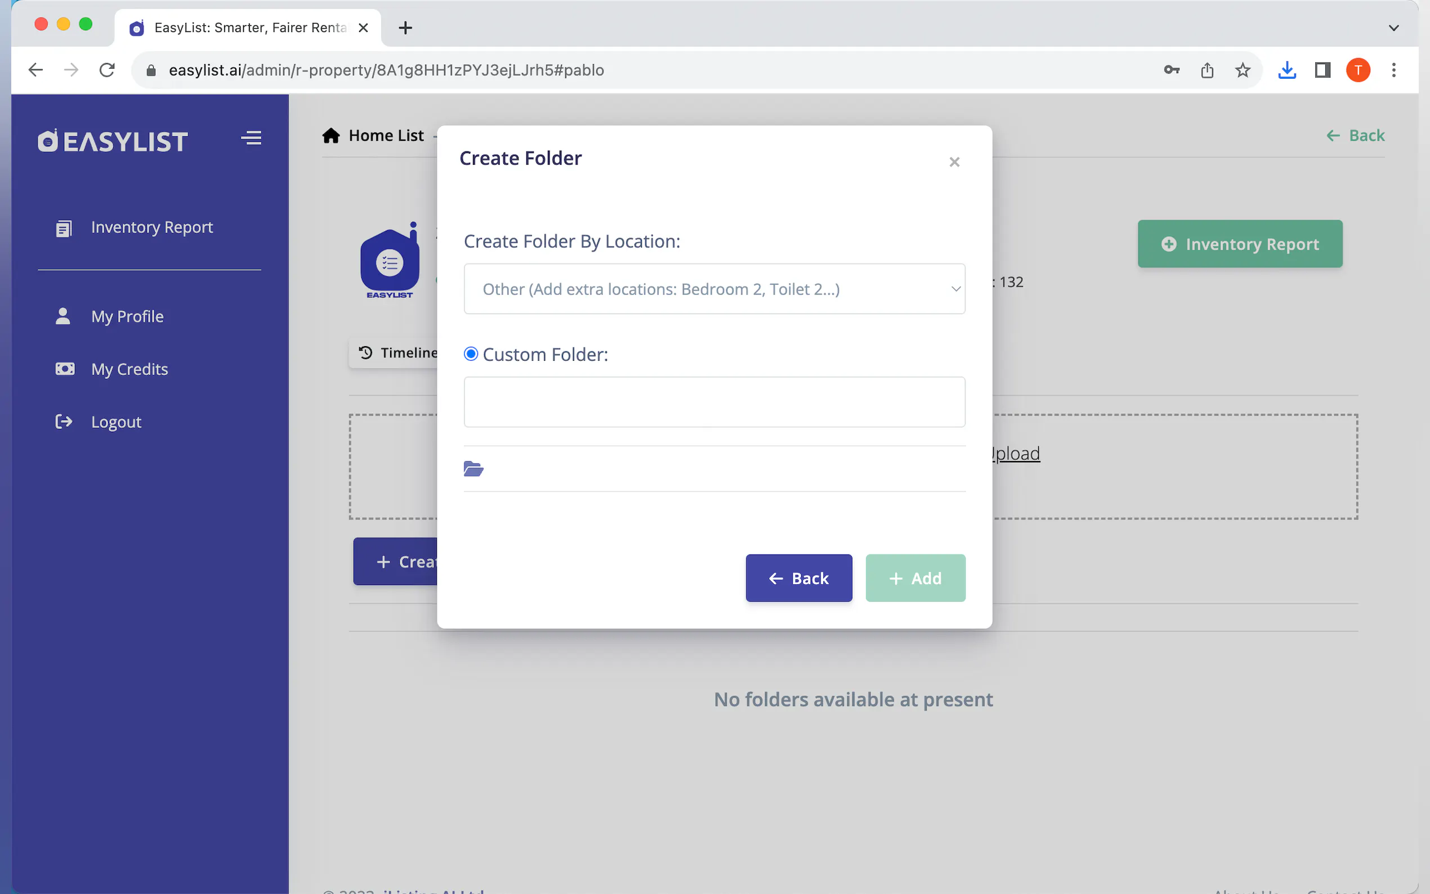
Task: Click the EasyList logo in sidebar
Action: point(113,141)
